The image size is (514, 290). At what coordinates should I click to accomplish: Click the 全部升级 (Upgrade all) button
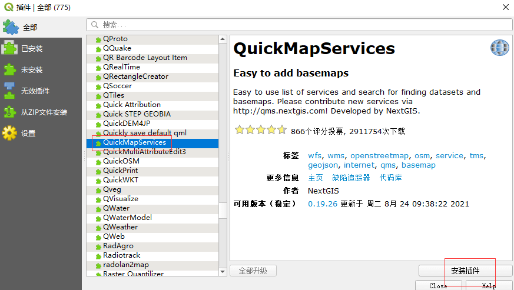click(253, 271)
